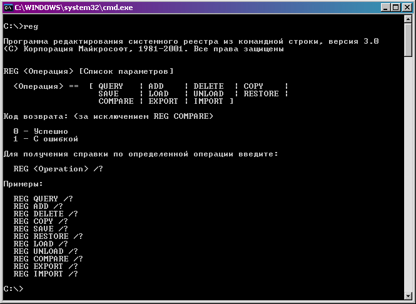
Task: Click the line 'REG SAVE /?'
Action: 41,228
